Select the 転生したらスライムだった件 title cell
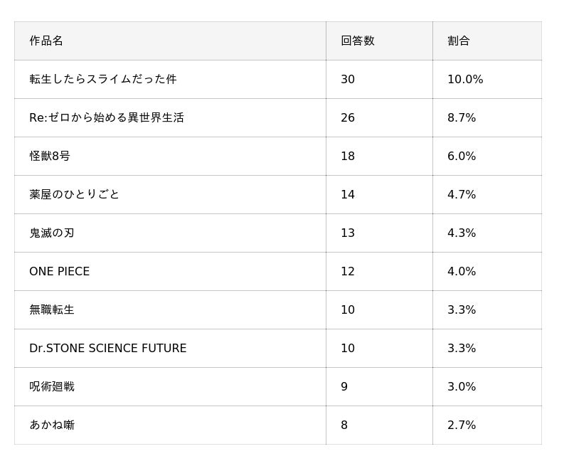 tap(103, 79)
